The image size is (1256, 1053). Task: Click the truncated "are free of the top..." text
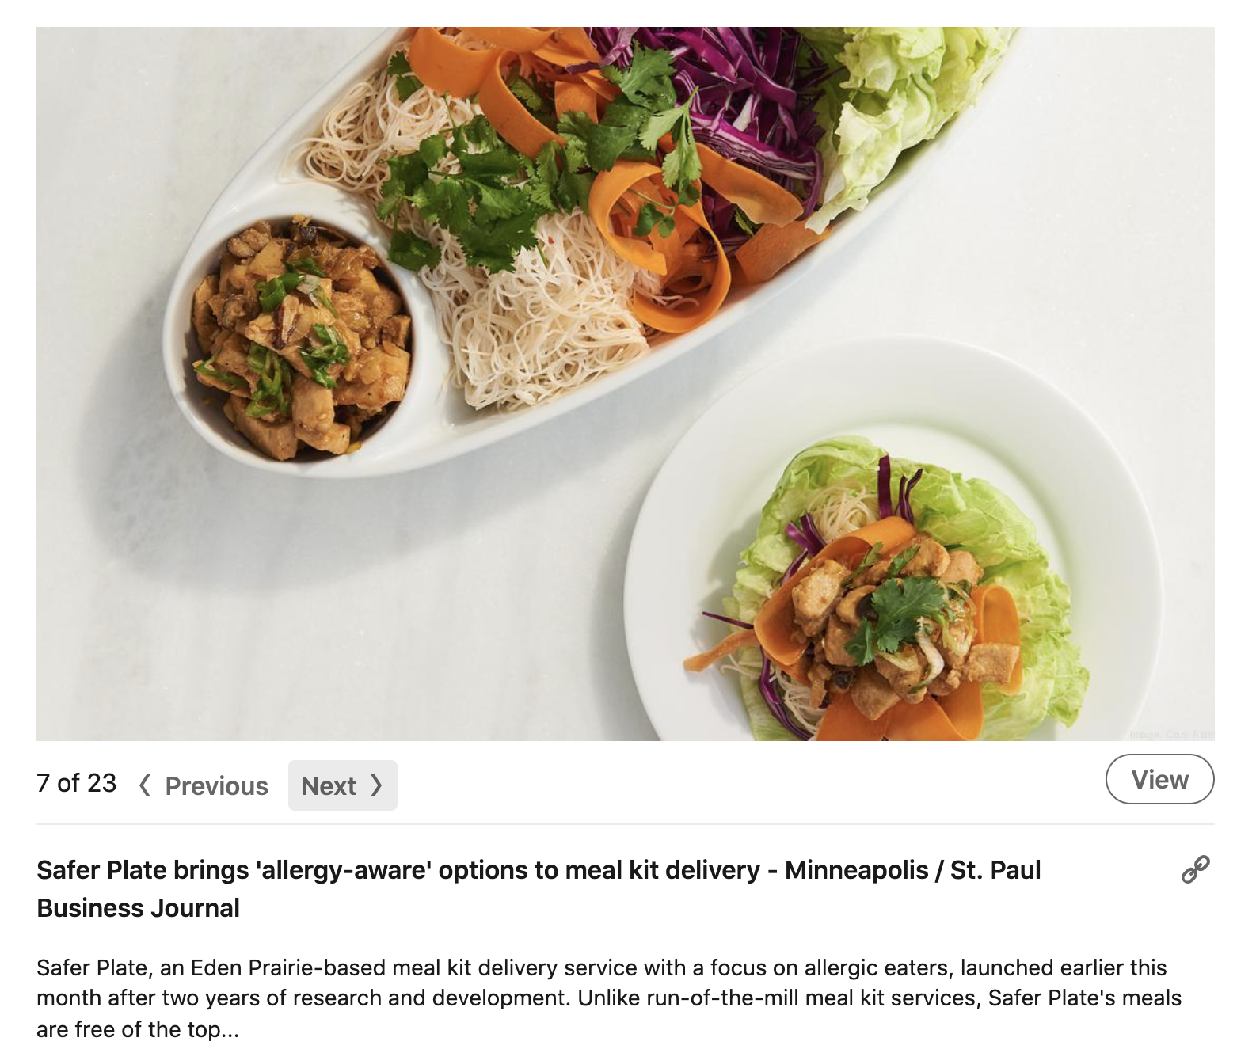point(137,1029)
